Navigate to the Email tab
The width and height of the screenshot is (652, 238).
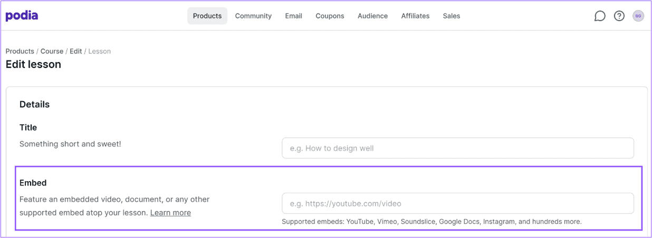coord(294,16)
